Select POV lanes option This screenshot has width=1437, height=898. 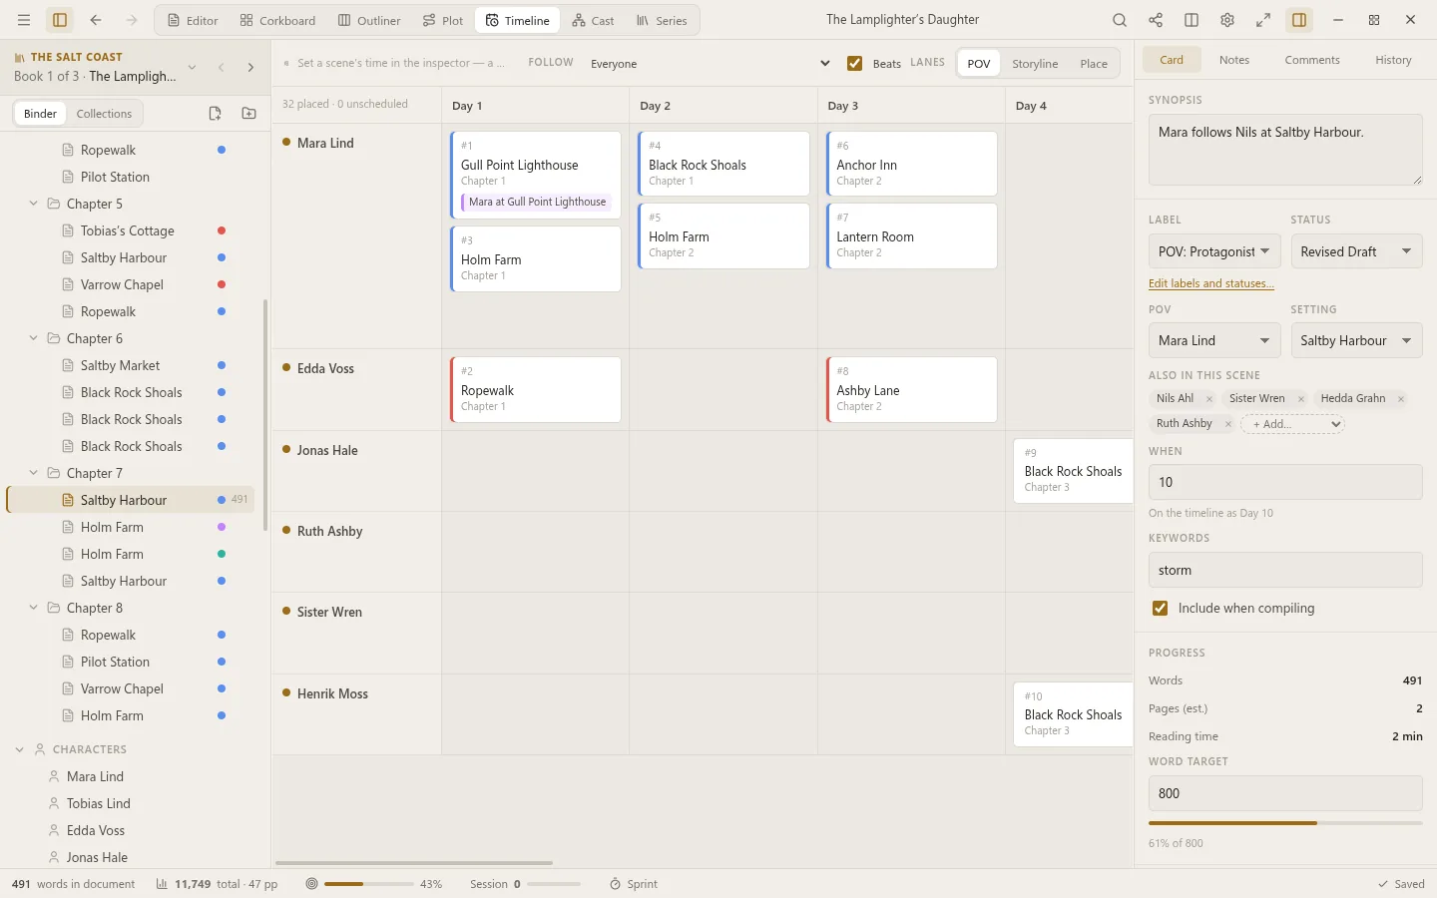coord(979,64)
